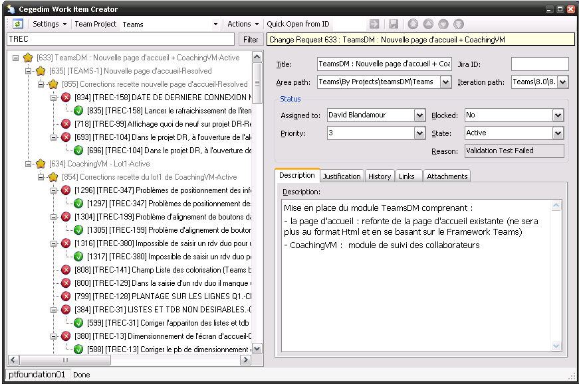Screen dimensions: 579x384
Task: Click the tree horizontal scrollbar left arrow
Action: click(x=13, y=360)
